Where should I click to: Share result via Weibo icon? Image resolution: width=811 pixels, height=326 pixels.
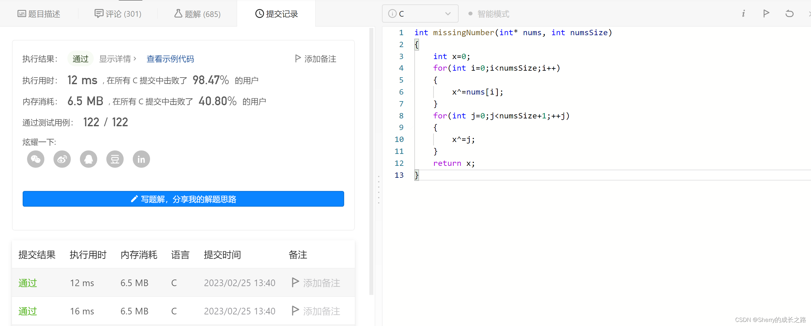[x=62, y=159]
